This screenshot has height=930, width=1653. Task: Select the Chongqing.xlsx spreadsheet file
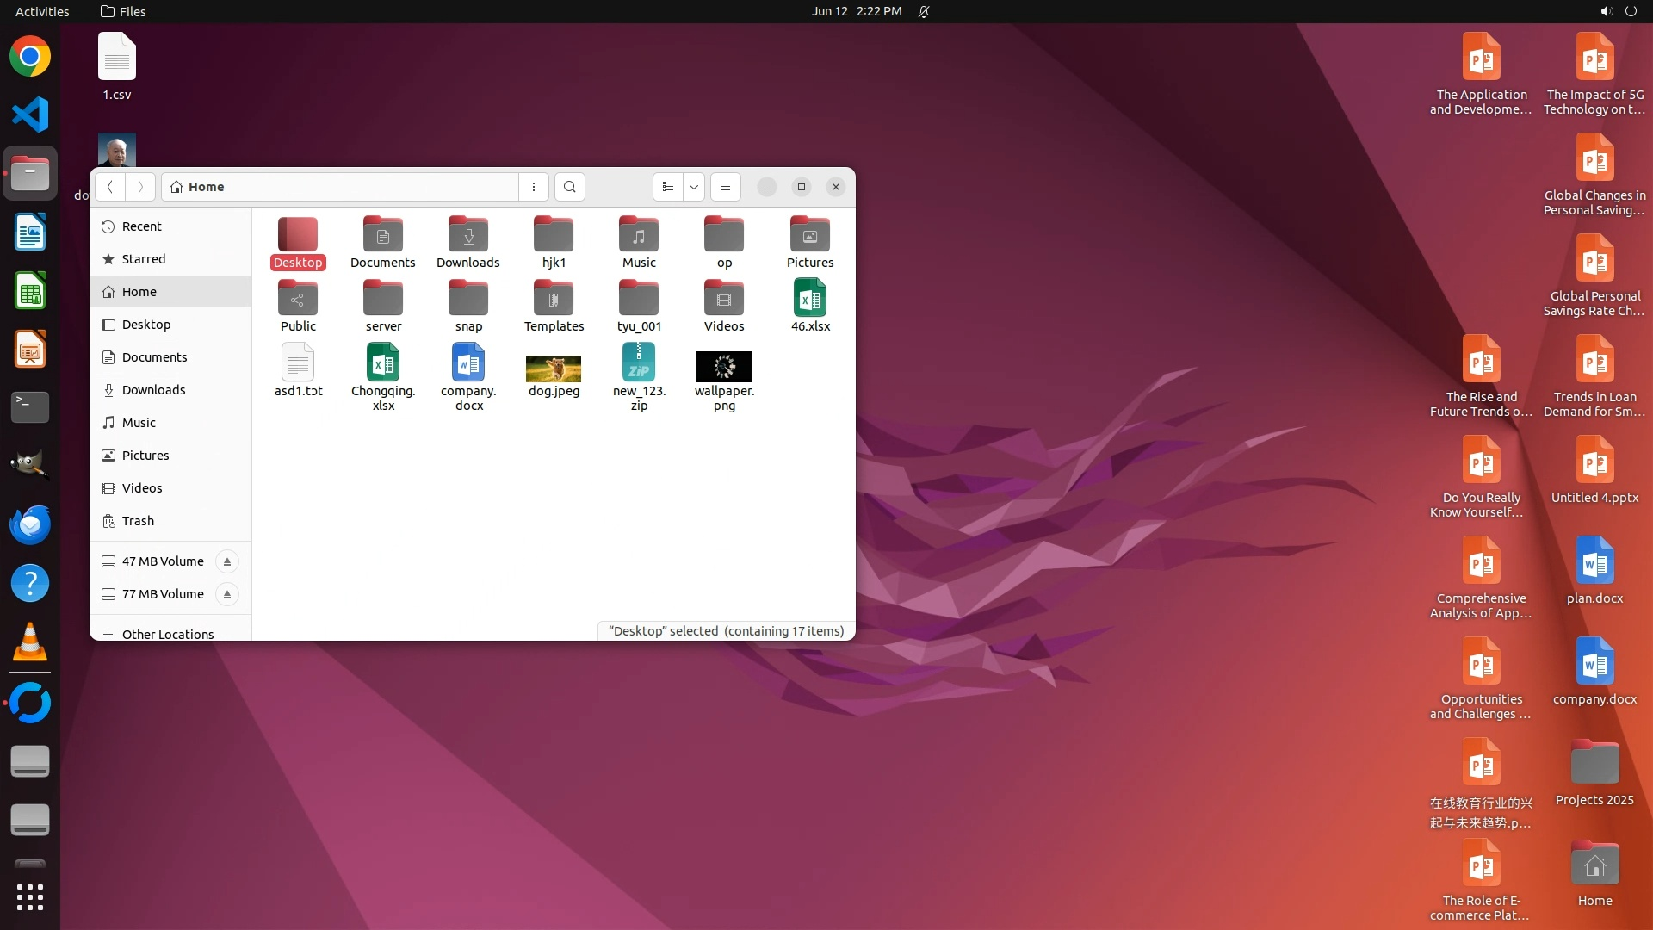pos(383,363)
